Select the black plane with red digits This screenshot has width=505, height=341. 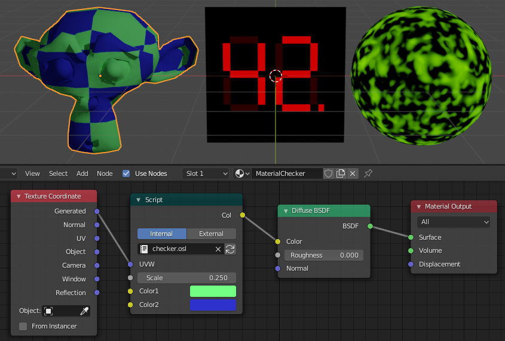point(276,75)
